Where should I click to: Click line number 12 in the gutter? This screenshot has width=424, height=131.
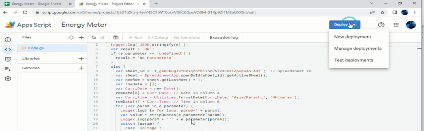pyautogui.click(x=96, y=88)
